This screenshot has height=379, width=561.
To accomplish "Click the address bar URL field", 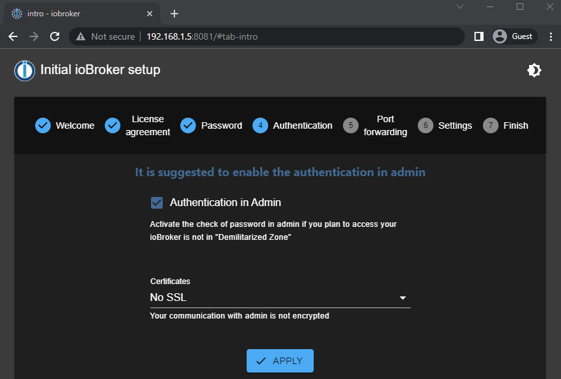I will pos(293,36).
